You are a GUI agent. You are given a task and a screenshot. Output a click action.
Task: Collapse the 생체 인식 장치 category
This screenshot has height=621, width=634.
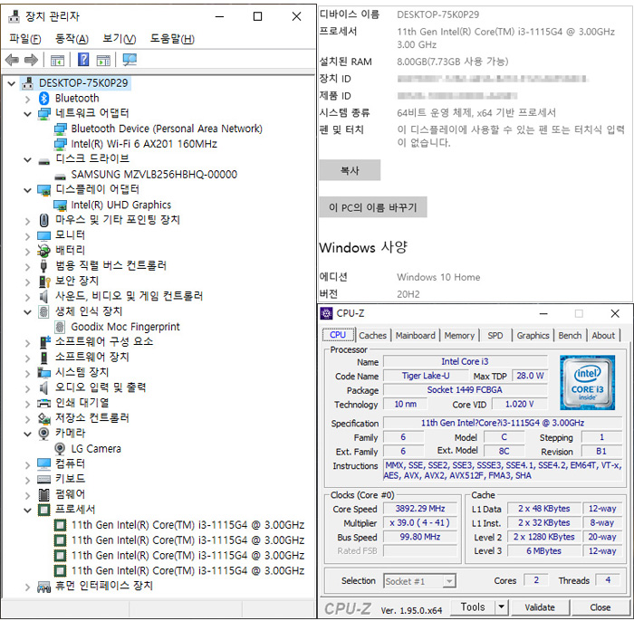pos(27,312)
